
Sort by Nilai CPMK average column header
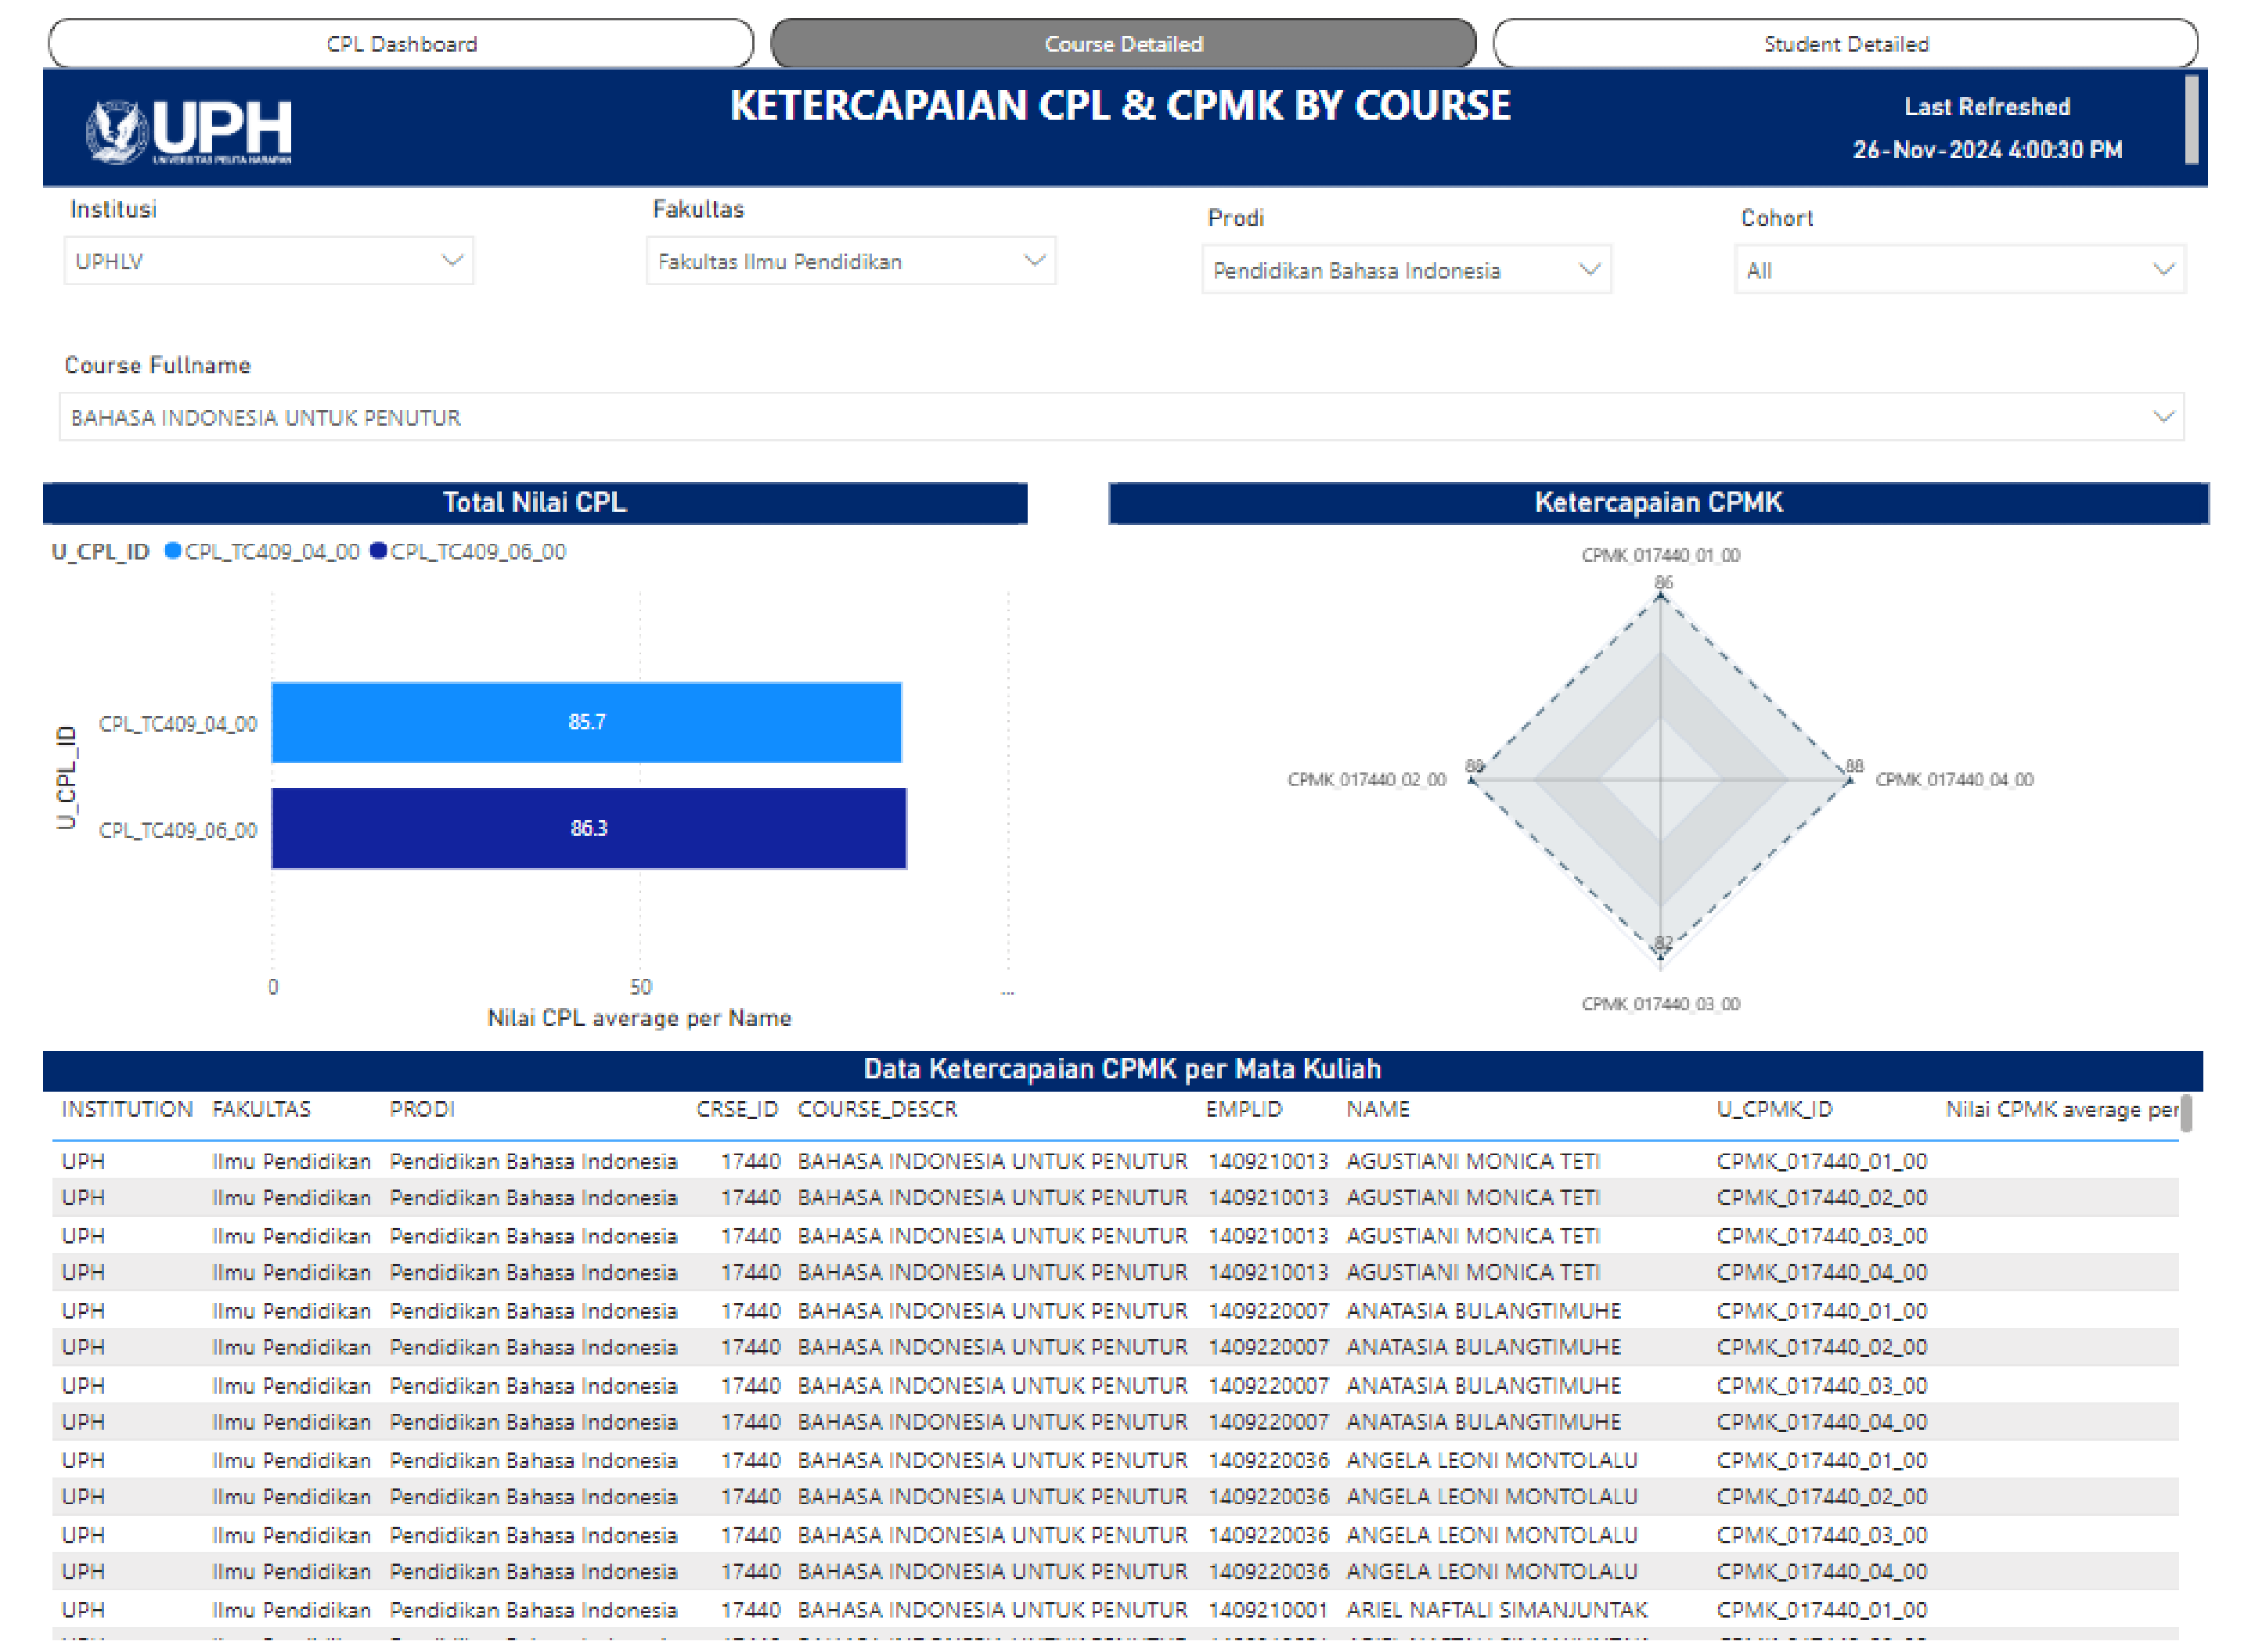pos(2062,1109)
